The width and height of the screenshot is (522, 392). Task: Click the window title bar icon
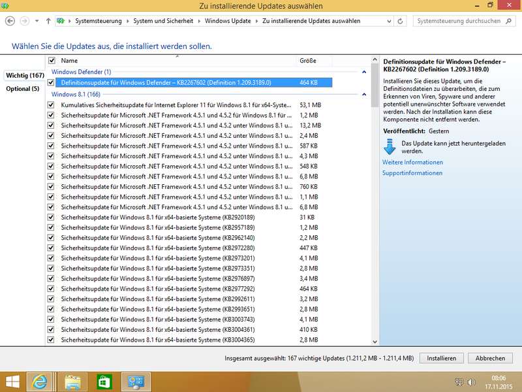5,6
